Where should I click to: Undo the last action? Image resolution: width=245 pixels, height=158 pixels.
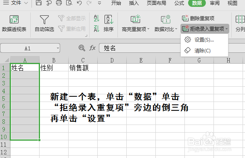click(x=79, y=3)
